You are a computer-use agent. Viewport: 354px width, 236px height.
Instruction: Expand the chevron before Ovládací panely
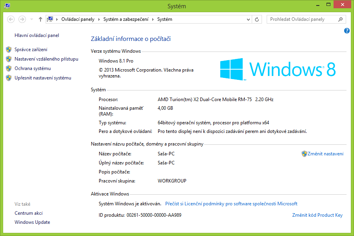click(x=57, y=19)
